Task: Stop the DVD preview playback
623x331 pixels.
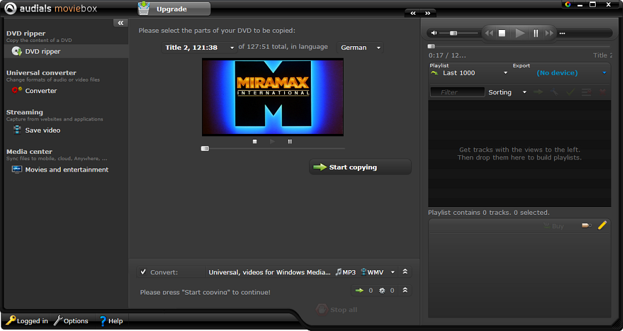Action: click(255, 141)
